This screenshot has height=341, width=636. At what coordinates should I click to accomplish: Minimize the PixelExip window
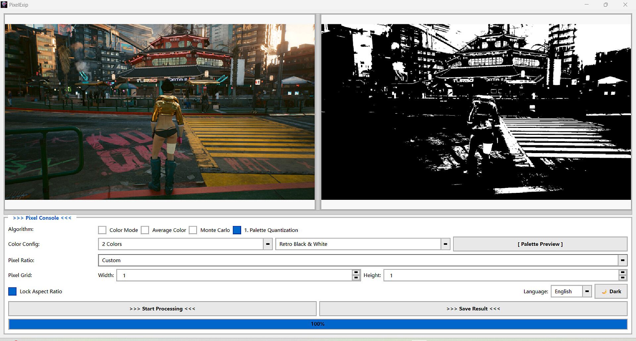[x=586, y=5]
